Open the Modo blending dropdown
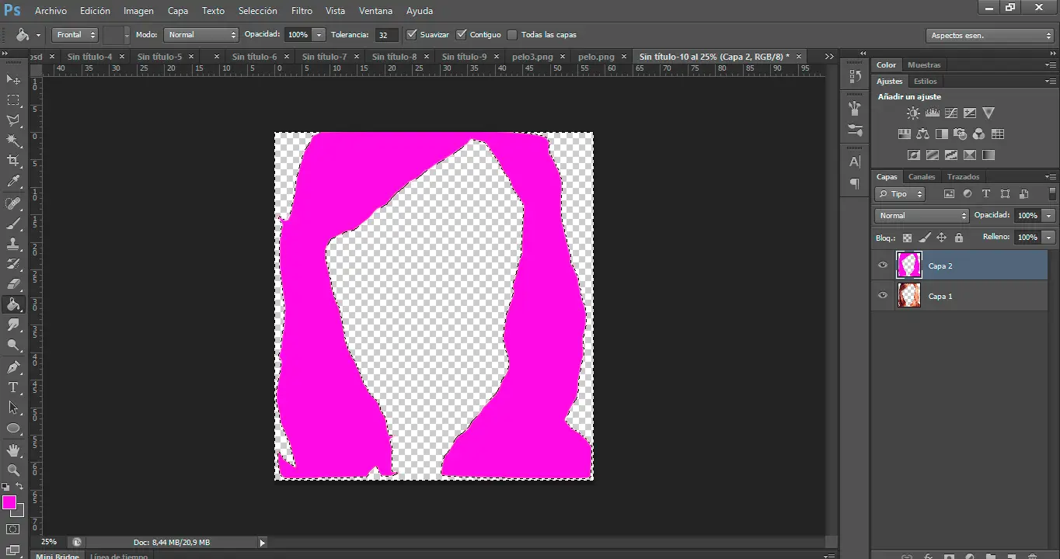 coord(201,35)
